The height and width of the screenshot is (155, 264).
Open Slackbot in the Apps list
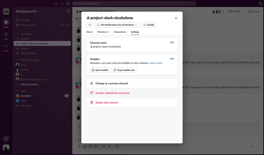[42, 96]
